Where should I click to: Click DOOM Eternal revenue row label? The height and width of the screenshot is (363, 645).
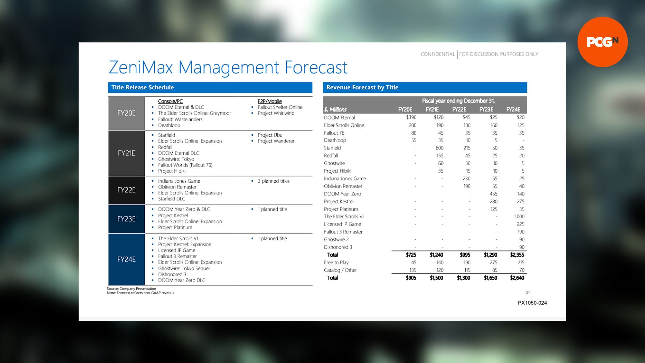click(x=339, y=118)
